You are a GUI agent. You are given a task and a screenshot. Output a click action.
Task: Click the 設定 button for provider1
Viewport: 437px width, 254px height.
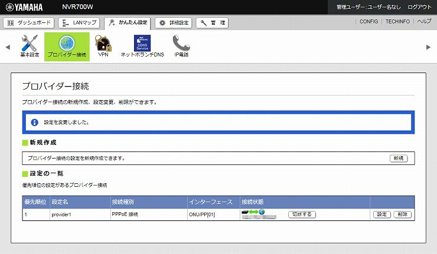382,215
